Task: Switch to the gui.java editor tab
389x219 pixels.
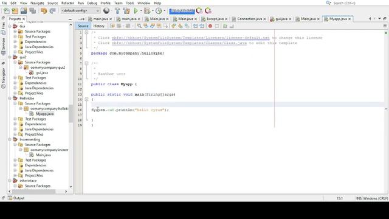Action: (281, 19)
